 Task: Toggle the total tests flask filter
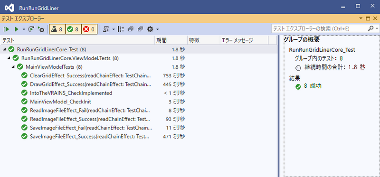(x=57, y=29)
